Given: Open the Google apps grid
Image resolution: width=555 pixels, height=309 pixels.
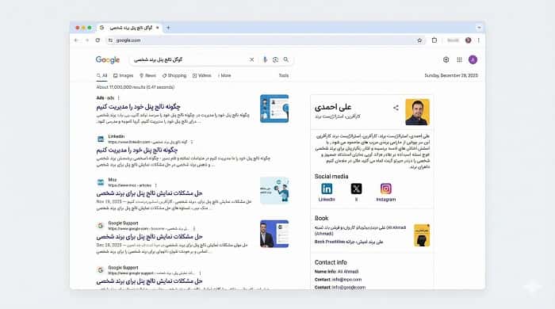Looking at the screenshot, I should (x=459, y=59).
